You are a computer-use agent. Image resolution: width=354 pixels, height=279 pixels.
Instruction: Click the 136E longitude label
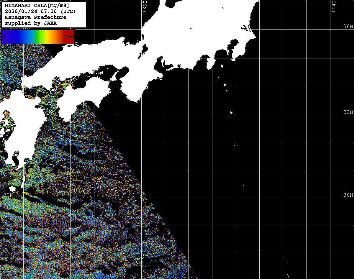pyautogui.click(x=145, y=6)
